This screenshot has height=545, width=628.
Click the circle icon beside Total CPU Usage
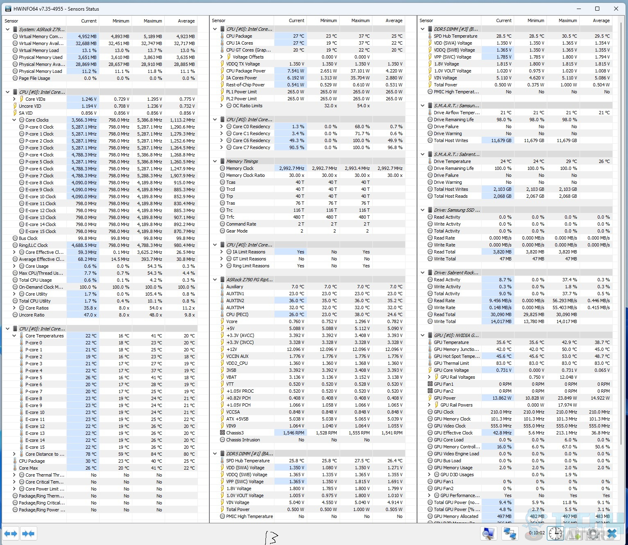click(x=15, y=280)
